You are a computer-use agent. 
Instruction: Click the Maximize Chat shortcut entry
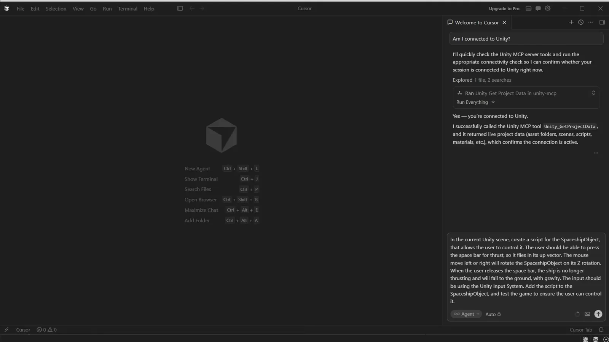pyautogui.click(x=222, y=210)
